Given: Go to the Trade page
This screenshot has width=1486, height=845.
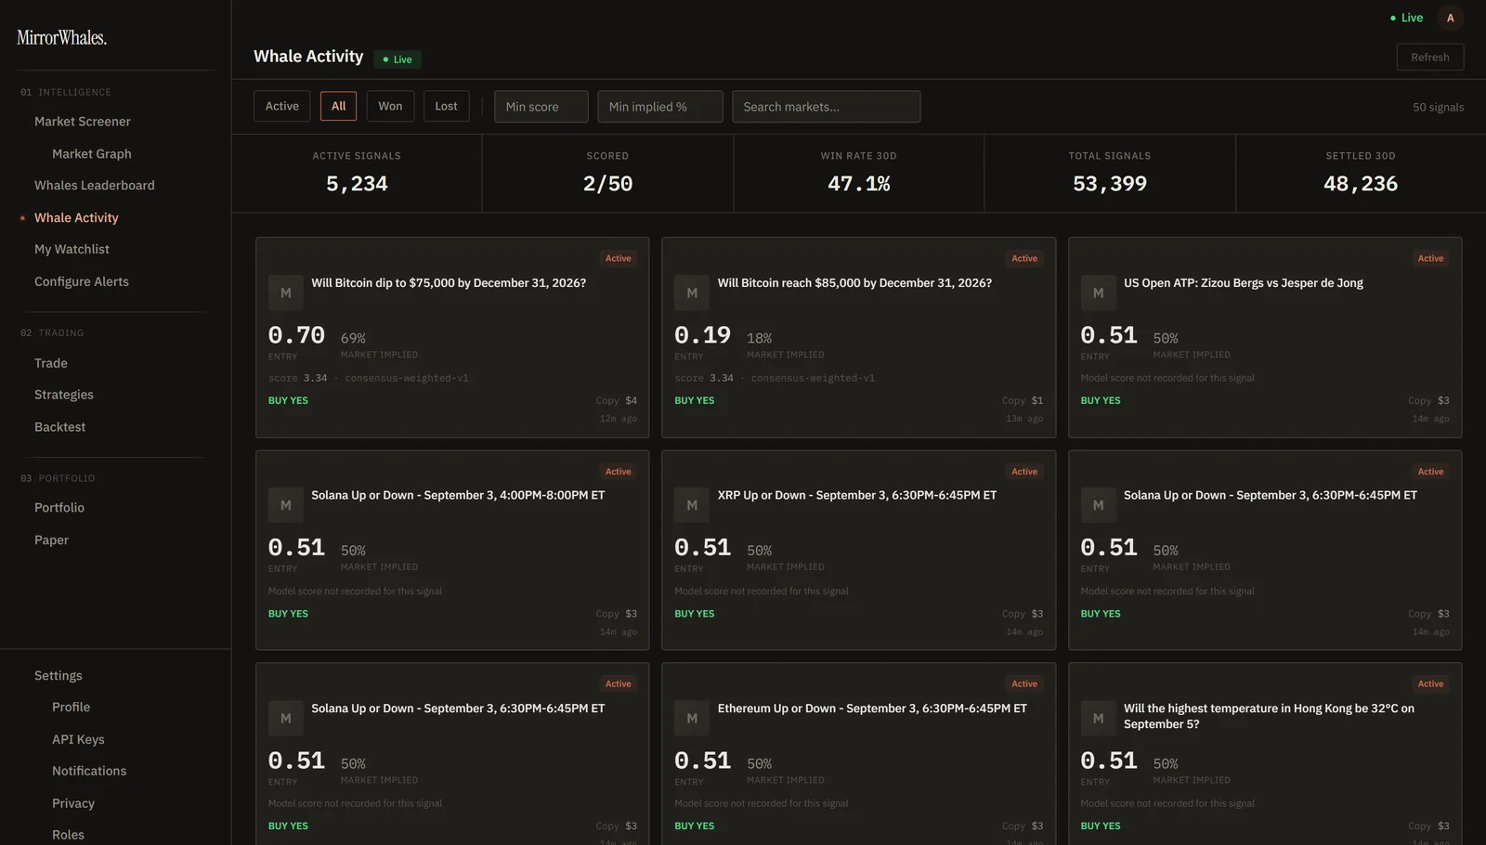Looking at the screenshot, I should 51,363.
